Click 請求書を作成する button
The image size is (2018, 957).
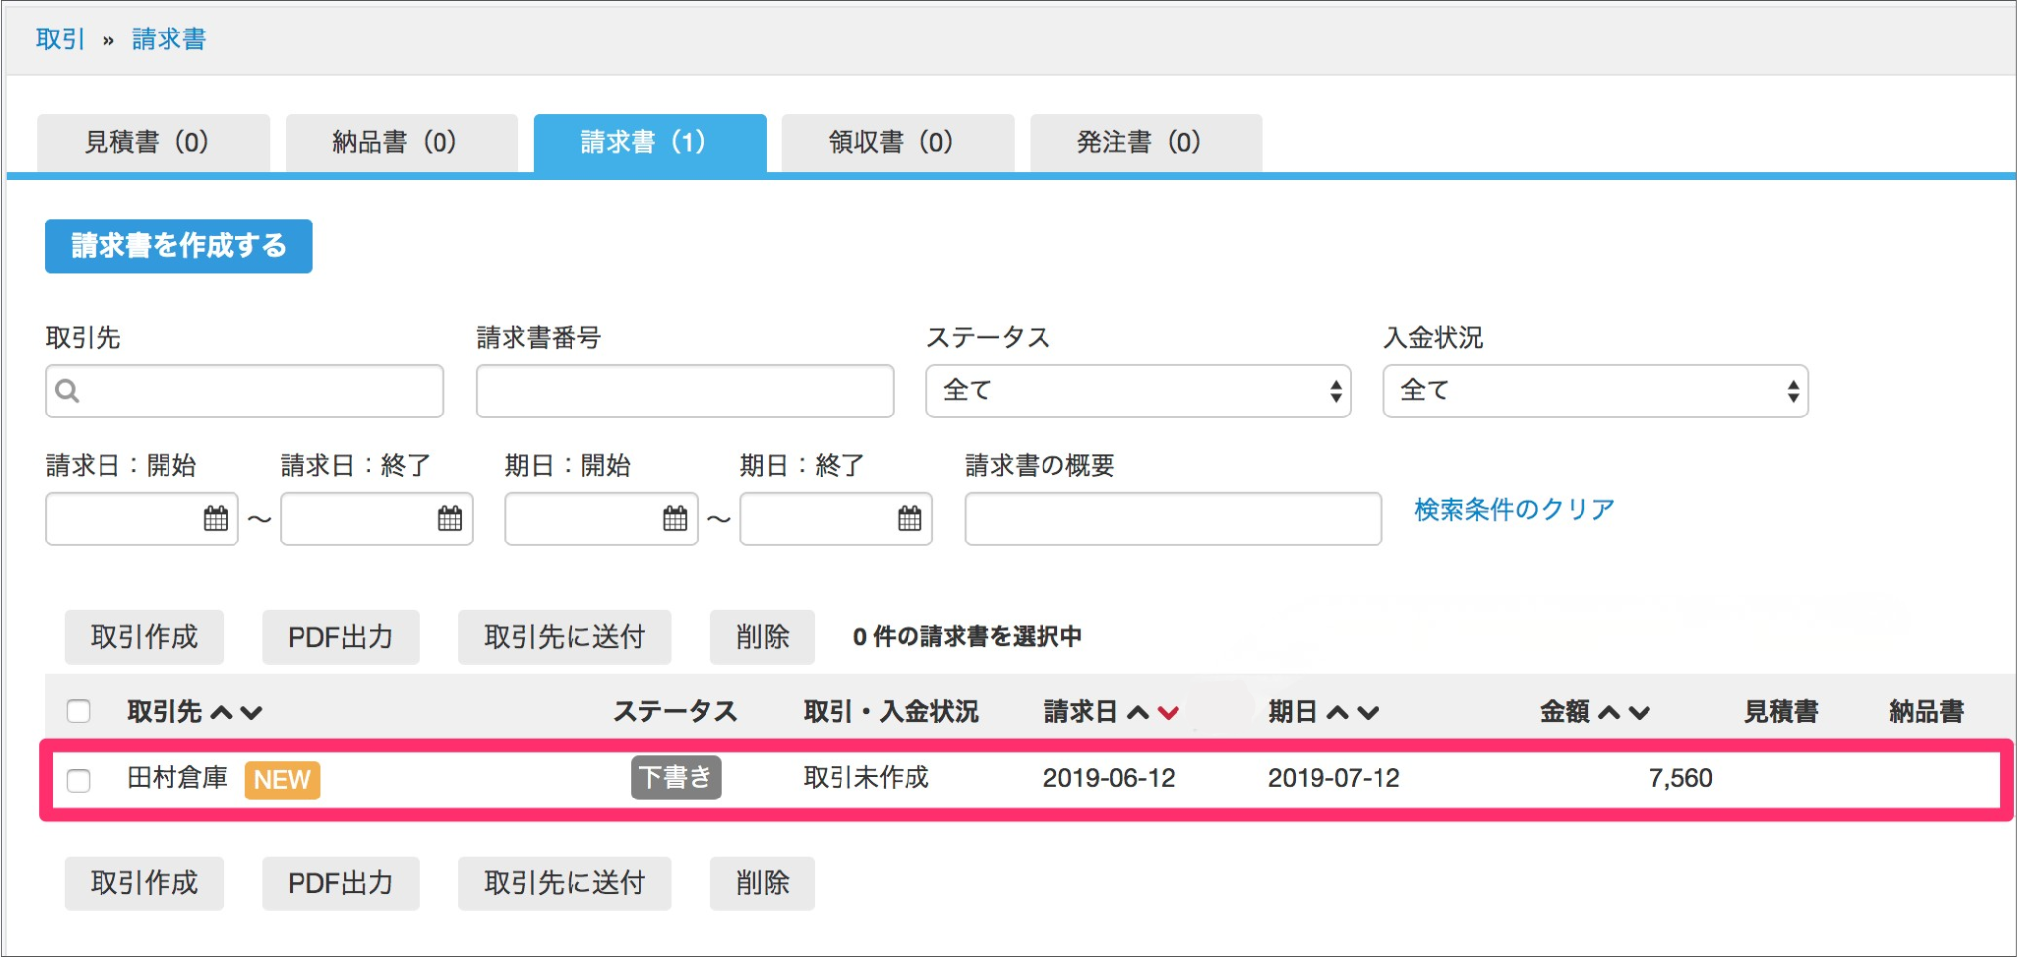pos(179,246)
